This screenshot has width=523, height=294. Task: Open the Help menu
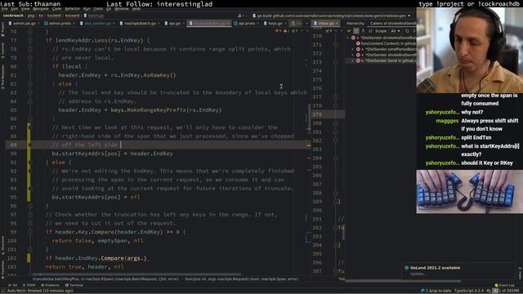136,9
